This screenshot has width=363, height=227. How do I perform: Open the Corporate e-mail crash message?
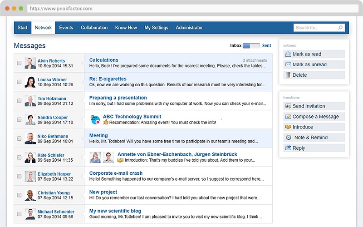pyautogui.click(x=116, y=173)
